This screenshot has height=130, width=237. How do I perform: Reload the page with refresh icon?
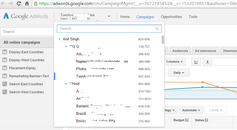click(19, 3)
